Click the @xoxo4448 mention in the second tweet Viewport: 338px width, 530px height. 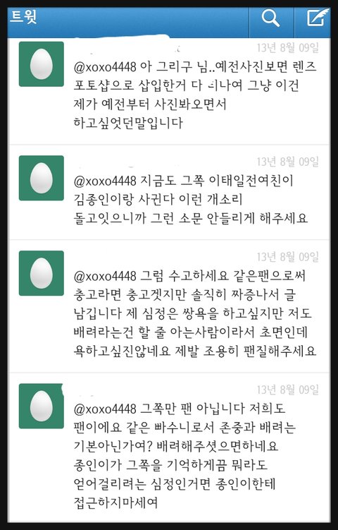[x=105, y=181]
